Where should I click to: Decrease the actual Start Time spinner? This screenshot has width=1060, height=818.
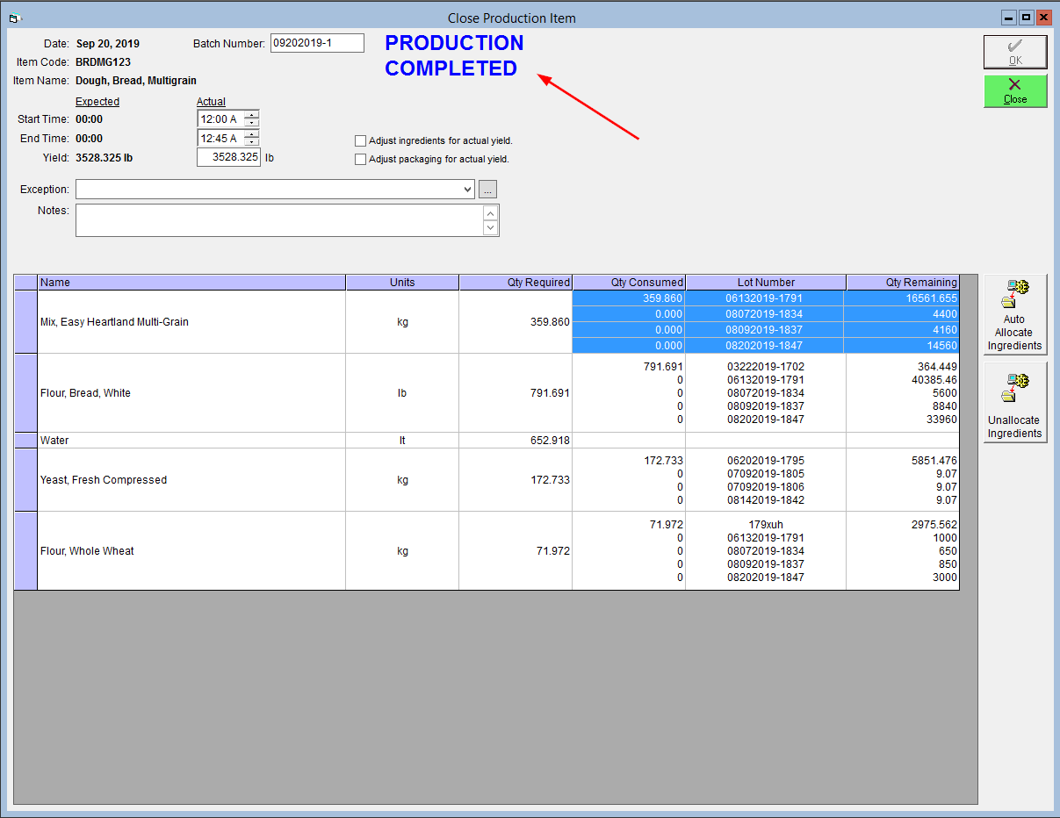(x=252, y=123)
